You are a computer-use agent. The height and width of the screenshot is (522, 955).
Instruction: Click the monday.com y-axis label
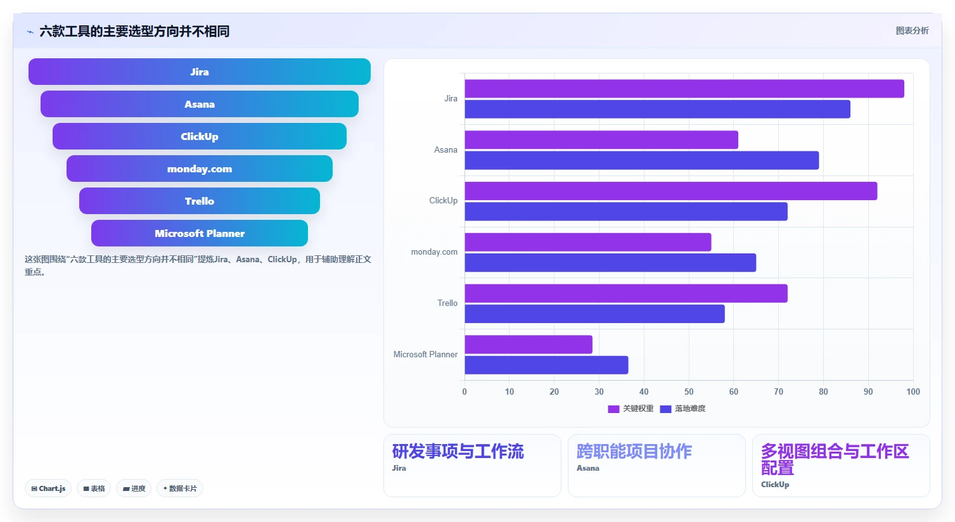[434, 252]
